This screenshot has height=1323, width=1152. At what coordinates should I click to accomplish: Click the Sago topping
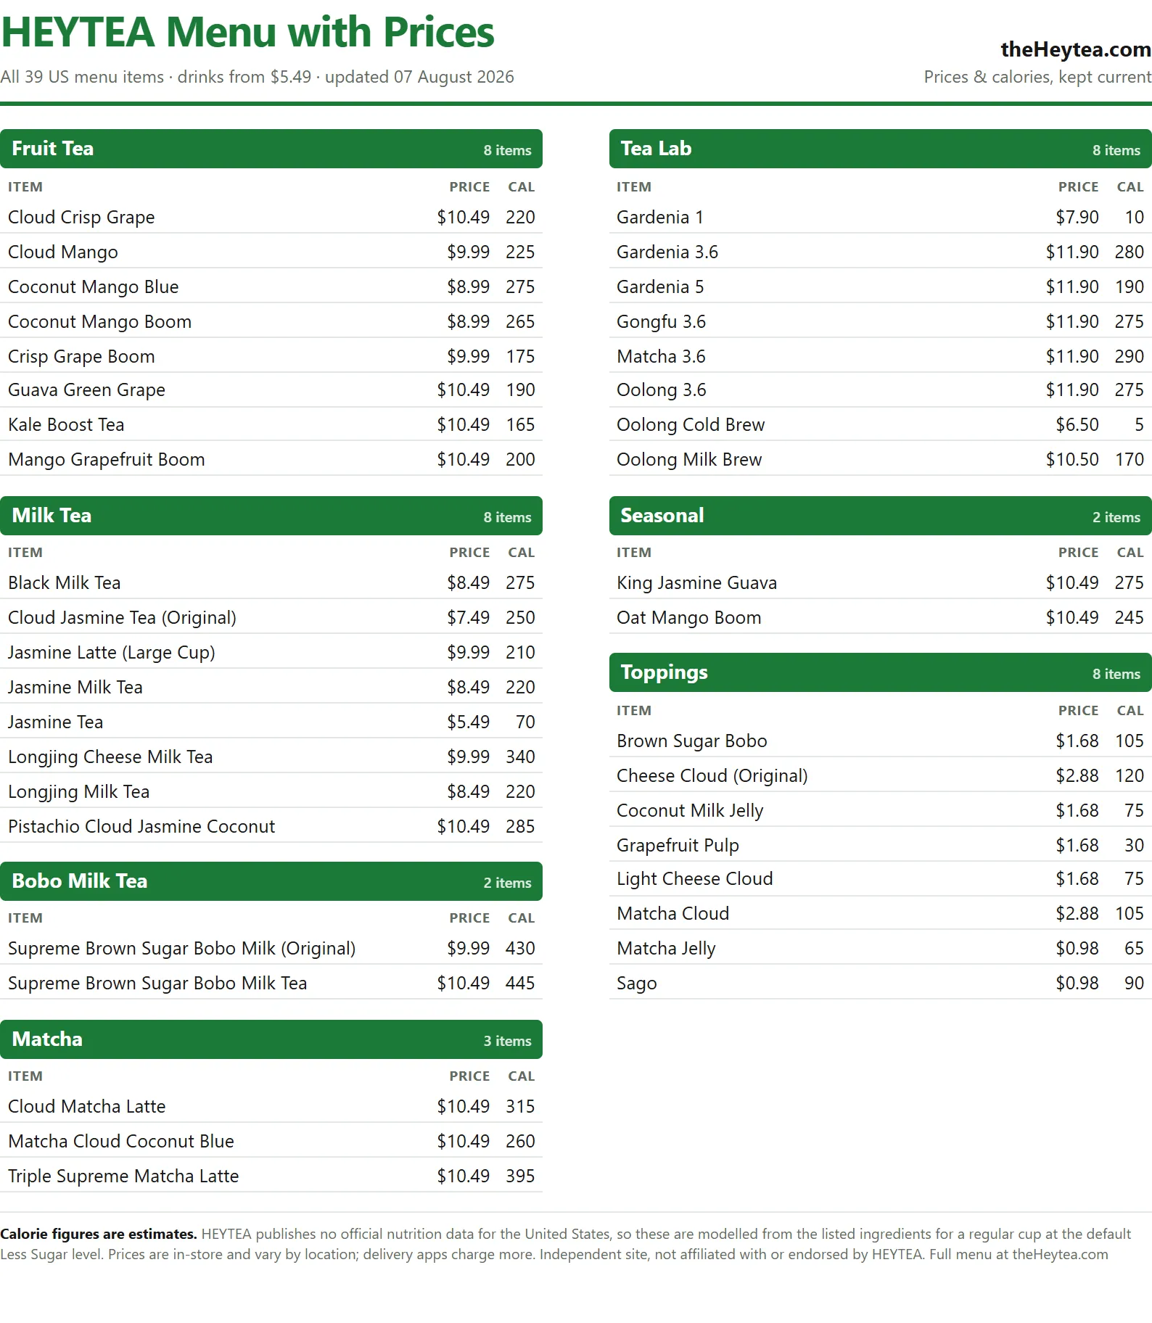tap(880, 983)
